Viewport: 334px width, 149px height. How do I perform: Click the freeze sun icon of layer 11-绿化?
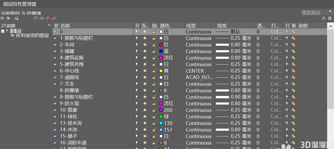pyautogui.click(x=145, y=117)
